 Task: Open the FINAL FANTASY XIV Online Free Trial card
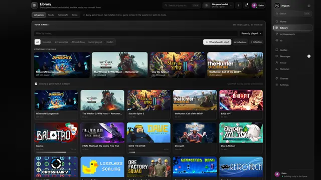(x=102, y=138)
